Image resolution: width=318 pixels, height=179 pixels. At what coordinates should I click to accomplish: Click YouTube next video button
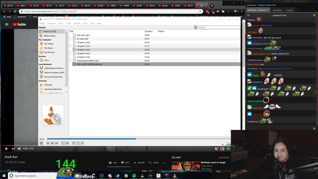13,149
